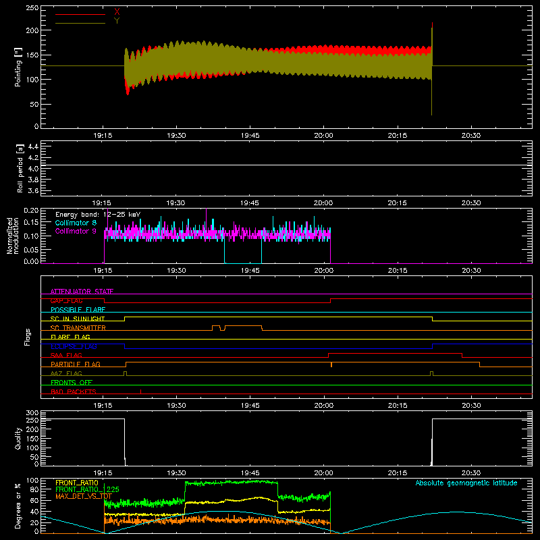
Task: Click the 'Quality' axis title
Action: [18, 438]
